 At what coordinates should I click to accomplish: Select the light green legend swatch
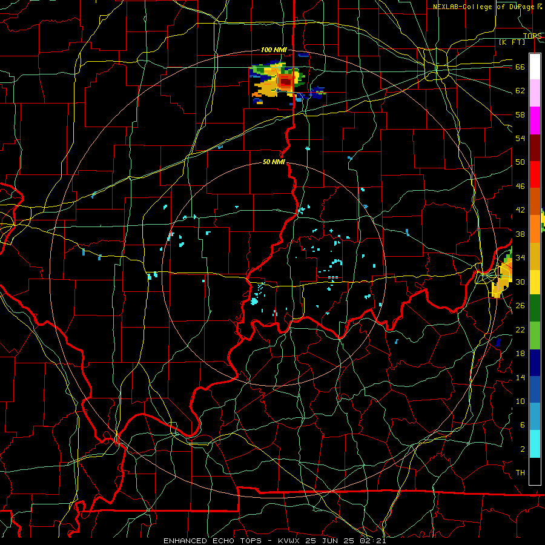[535, 335]
